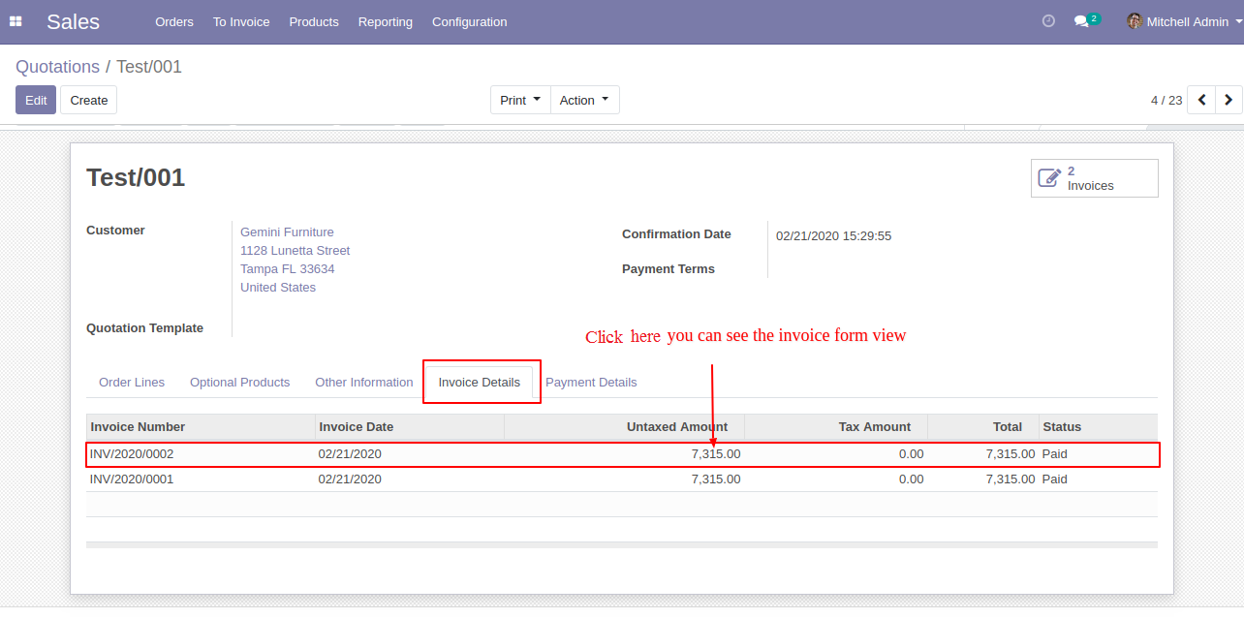The height and width of the screenshot is (618, 1244).
Task: Click total 7,315.00 of INV/2020/0001
Action: (1011, 479)
